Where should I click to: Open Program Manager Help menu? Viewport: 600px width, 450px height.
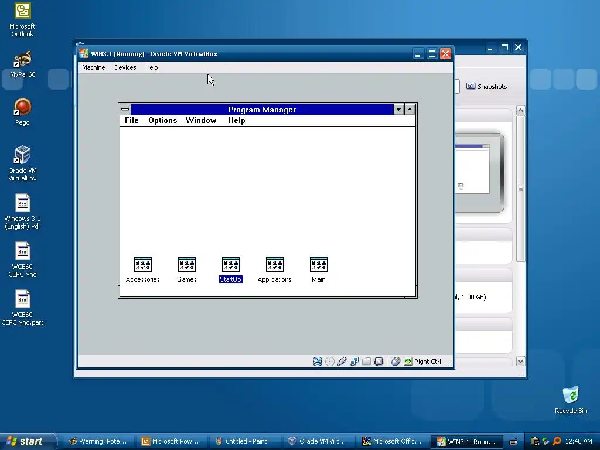237,121
